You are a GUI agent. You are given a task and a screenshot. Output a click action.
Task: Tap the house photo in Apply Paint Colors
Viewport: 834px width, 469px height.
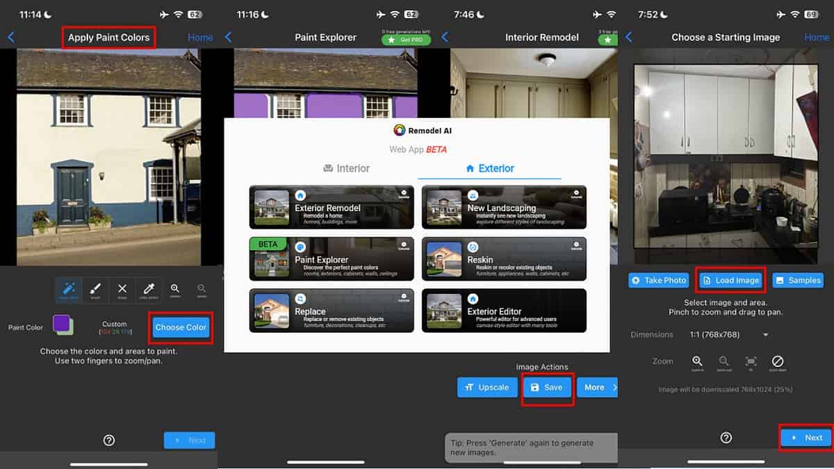pos(108,157)
